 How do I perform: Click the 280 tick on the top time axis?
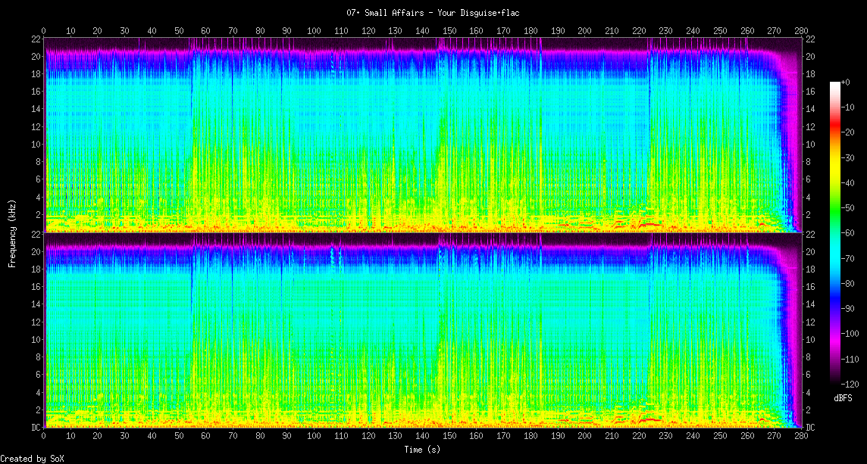800,31
